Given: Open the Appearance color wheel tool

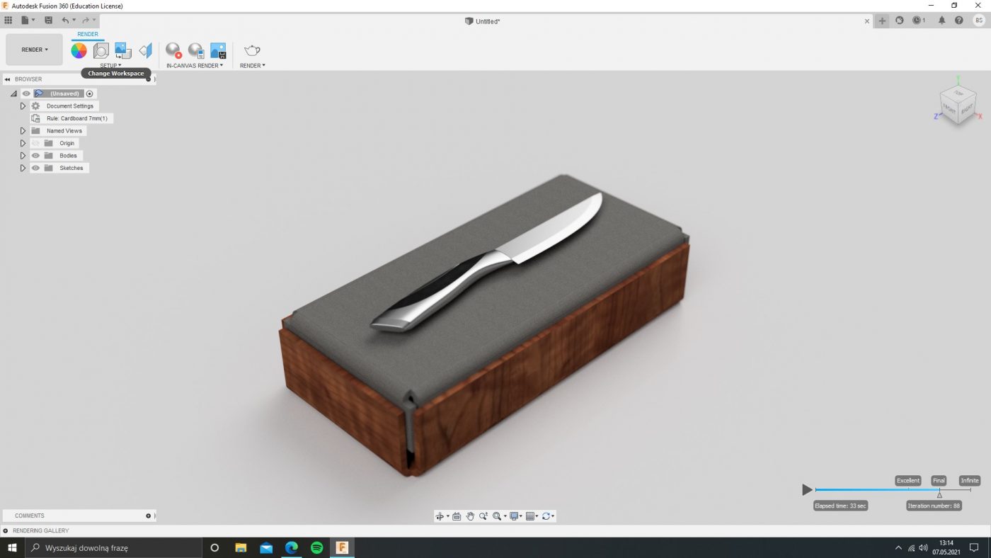Looking at the screenshot, I should click(x=79, y=50).
